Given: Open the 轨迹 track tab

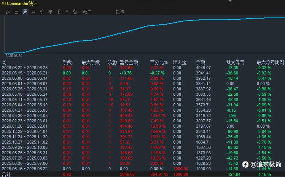Looking at the screenshot, I should pyautogui.click(x=120, y=12).
